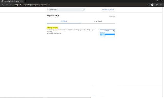This screenshot has width=164, height=98.
Task: Switch to the Unavailable tab
Action: pyautogui.click(x=98, y=21)
